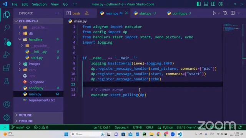Click the main branch indicator in status bar
This screenshot has width=246, height=138.
18,127
